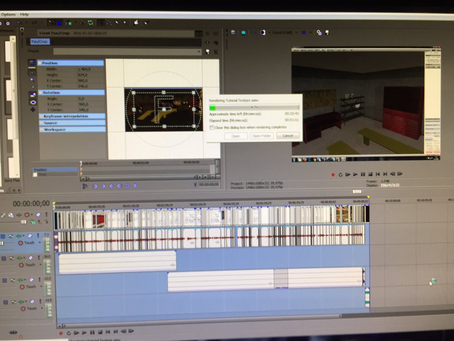
Task: Check 'Close this dialog box when rendering completes'
Action: tap(211, 127)
